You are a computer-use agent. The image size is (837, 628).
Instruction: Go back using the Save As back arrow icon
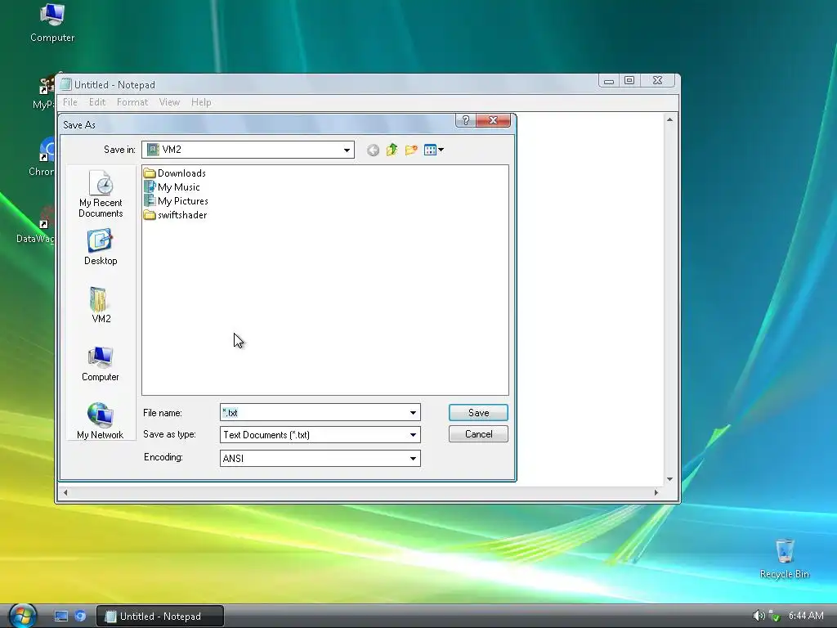click(373, 150)
